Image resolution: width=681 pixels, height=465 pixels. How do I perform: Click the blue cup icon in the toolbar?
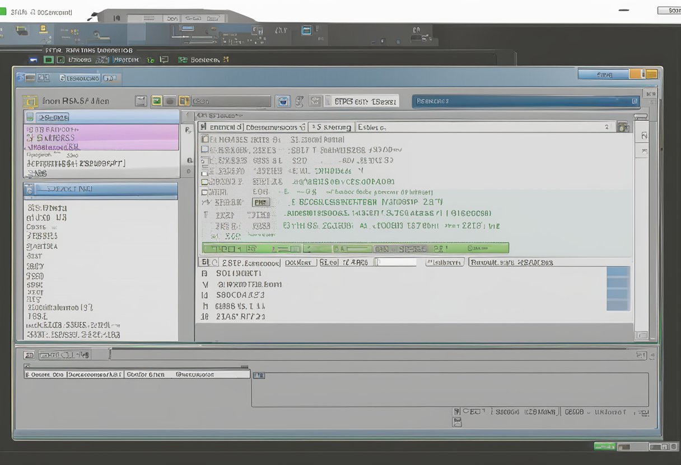284,101
